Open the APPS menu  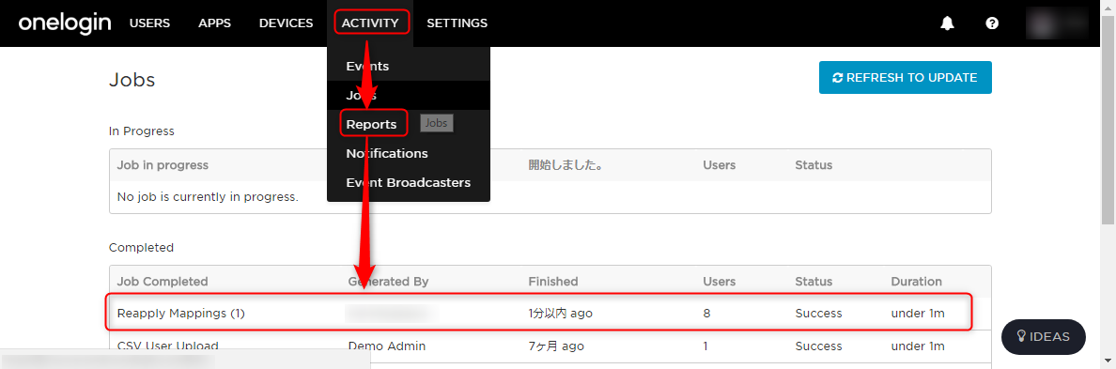[214, 23]
